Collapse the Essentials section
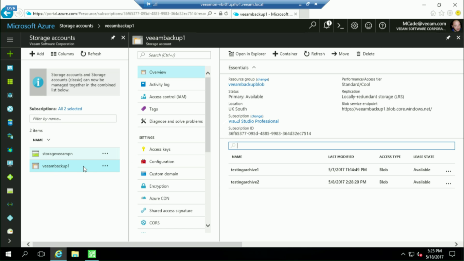Image resolution: width=464 pixels, height=261 pixels. coord(254,68)
